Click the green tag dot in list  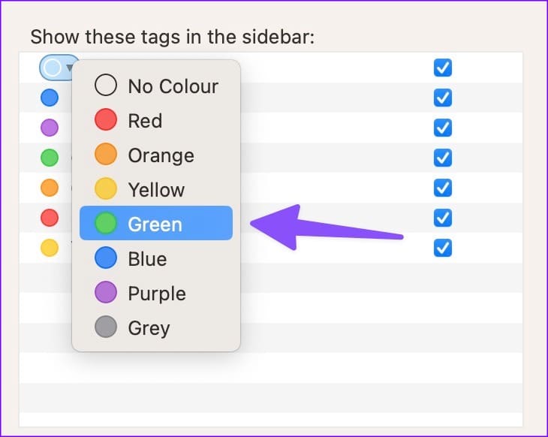coord(50,158)
